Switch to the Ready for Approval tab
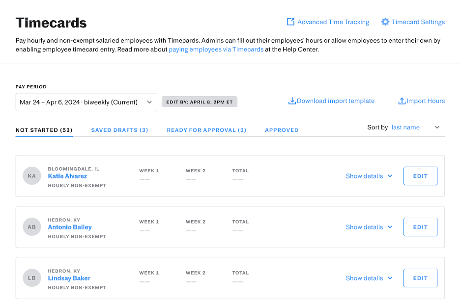 coord(206,130)
